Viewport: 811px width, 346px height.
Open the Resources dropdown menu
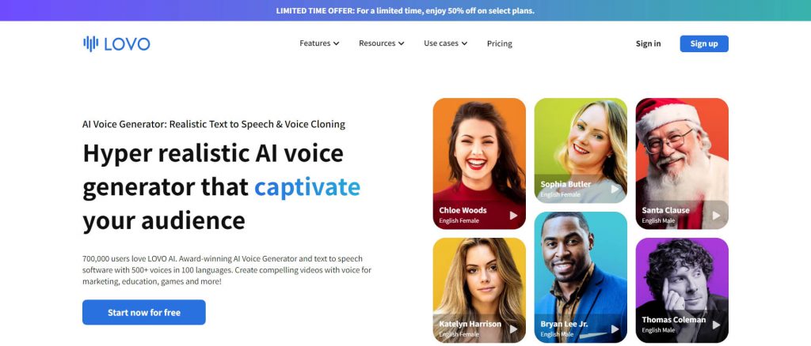pos(381,43)
